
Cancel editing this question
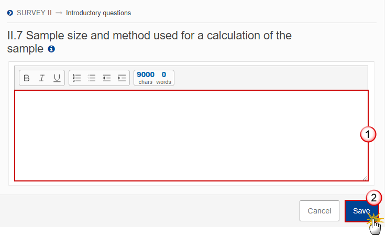pos(319,211)
